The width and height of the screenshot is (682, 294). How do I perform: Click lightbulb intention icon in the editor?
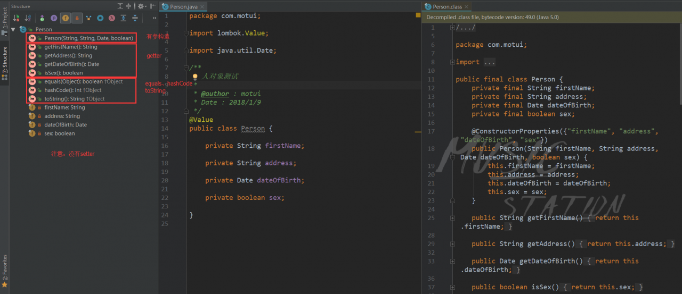pyautogui.click(x=195, y=77)
